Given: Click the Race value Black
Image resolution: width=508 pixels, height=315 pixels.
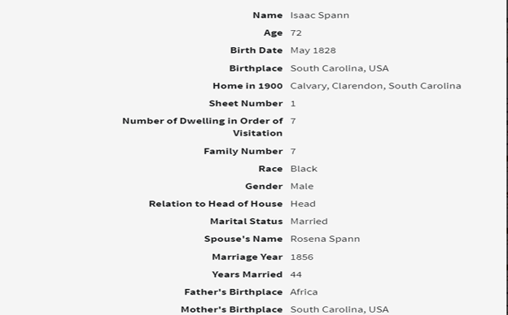Looking at the screenshot, I should (x=304, y=169).
